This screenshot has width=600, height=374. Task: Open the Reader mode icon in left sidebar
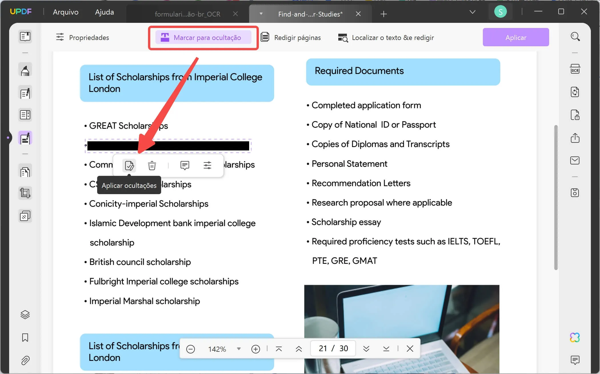pos(25,36)
